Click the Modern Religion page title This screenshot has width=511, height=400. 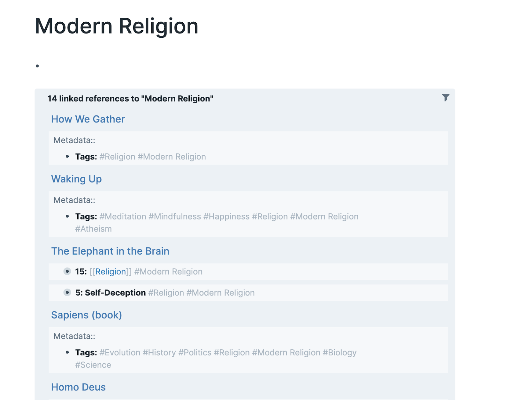(117, 26)
